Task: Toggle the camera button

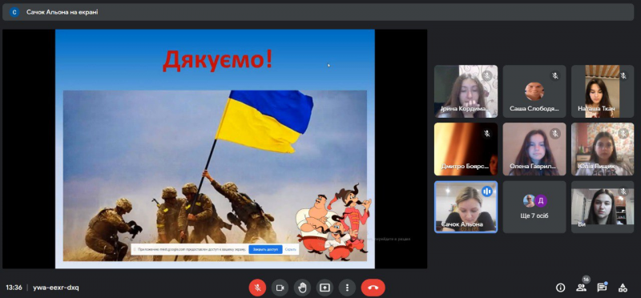Action: tap(280, 288)
